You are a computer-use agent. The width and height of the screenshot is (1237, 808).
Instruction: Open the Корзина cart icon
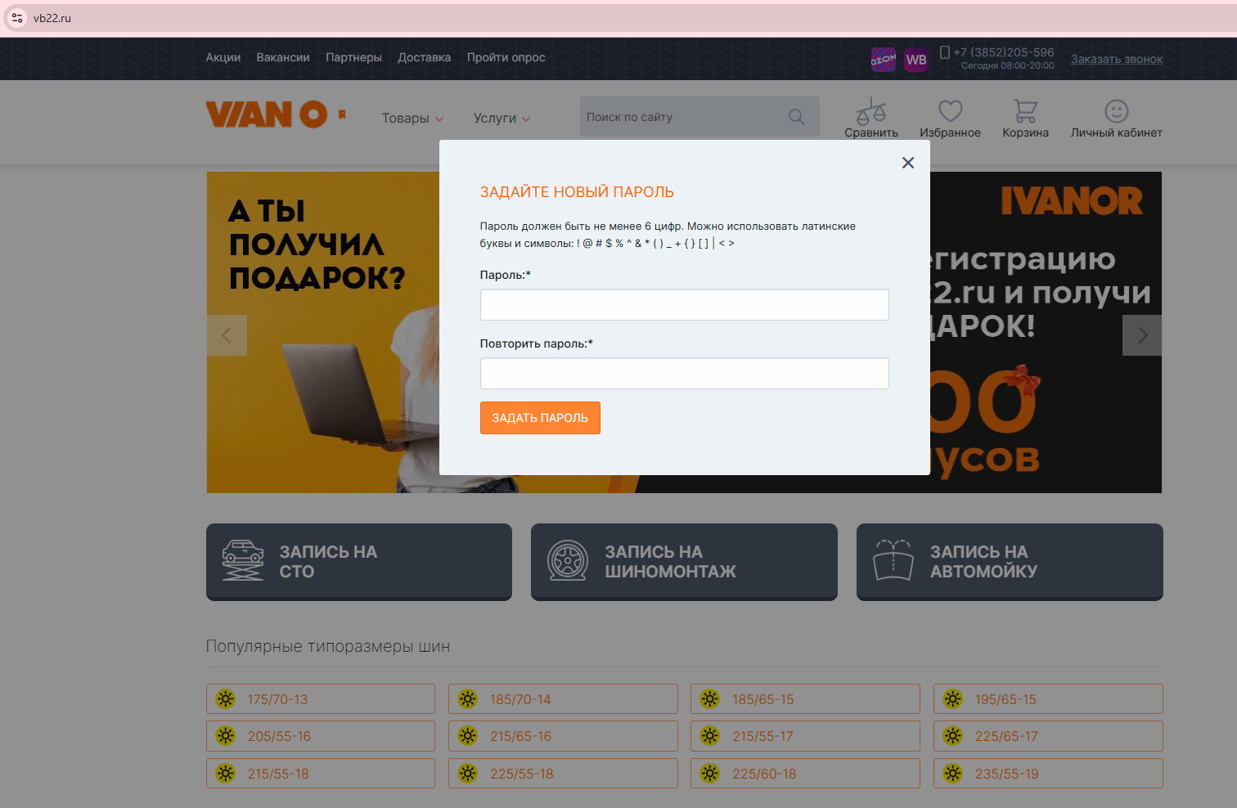[x=1025, y=111]
